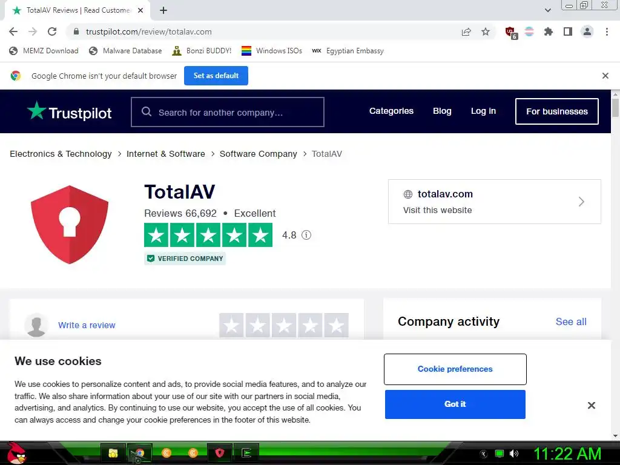620x465 pixels.
Task: Open the Angry Birds start button
Action: coord(16,453)
